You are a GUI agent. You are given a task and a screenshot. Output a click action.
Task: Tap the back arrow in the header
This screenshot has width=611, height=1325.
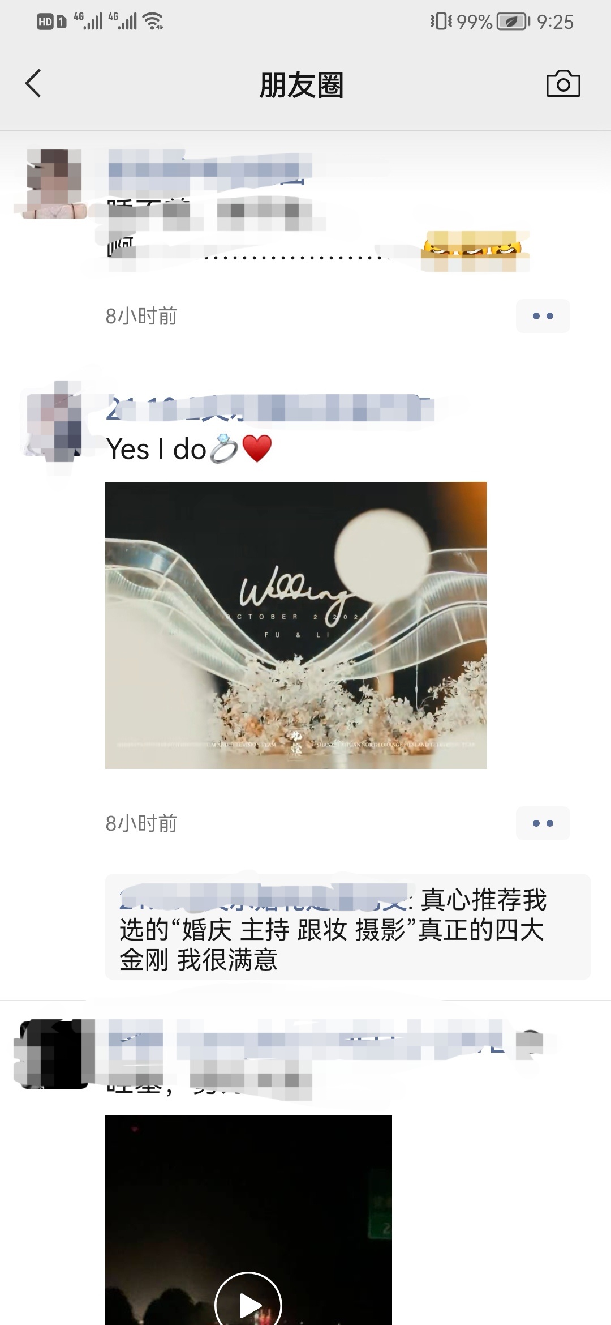[x=33, y=84]
